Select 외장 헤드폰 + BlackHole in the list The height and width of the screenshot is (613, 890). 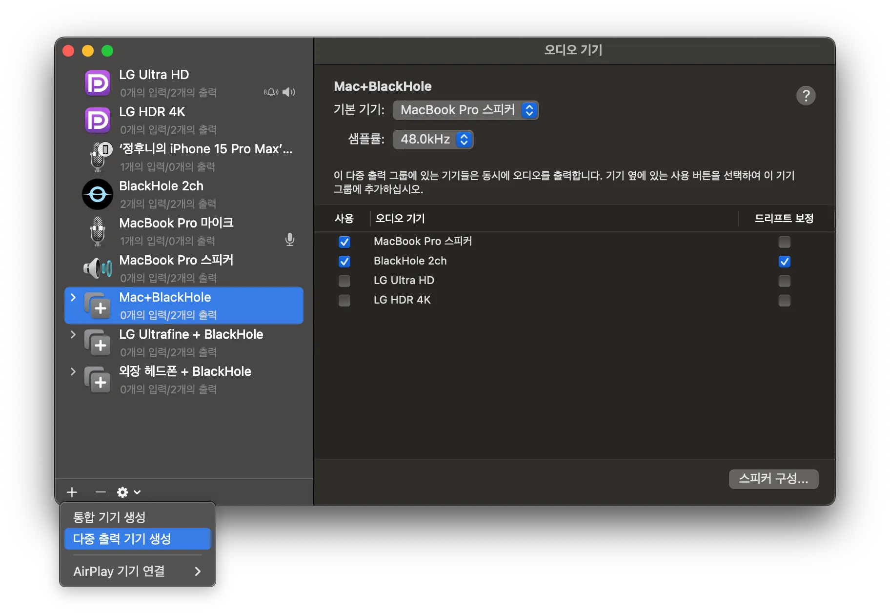[x=184, y=380]
